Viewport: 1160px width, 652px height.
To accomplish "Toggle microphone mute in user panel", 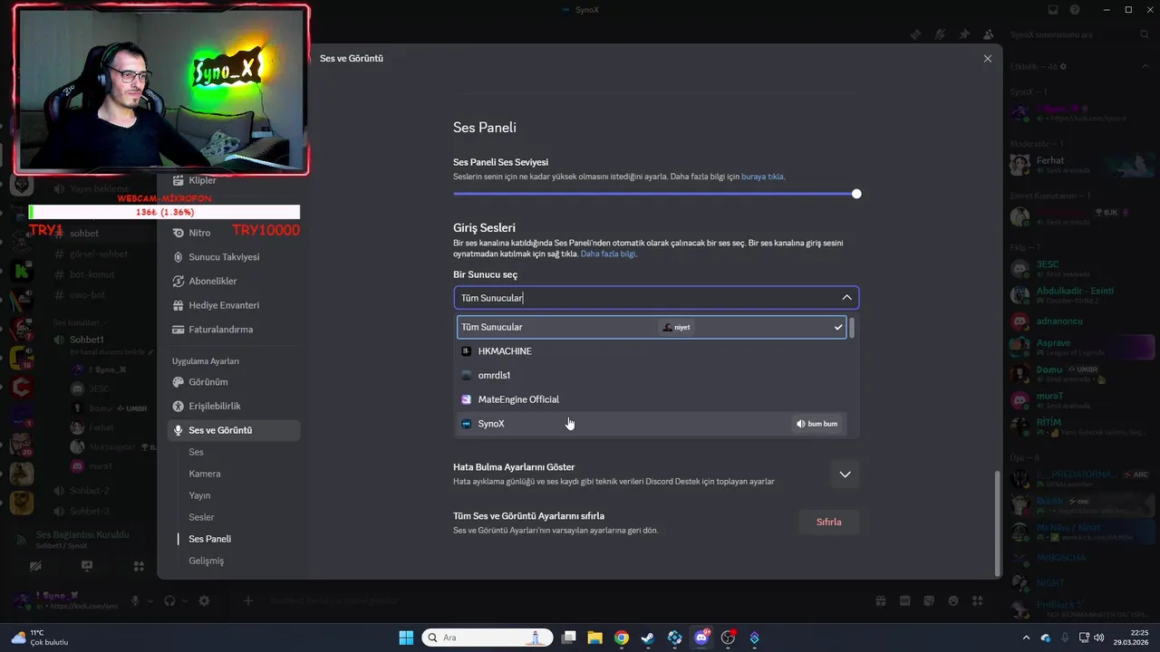I will click(x=136, y=601).
